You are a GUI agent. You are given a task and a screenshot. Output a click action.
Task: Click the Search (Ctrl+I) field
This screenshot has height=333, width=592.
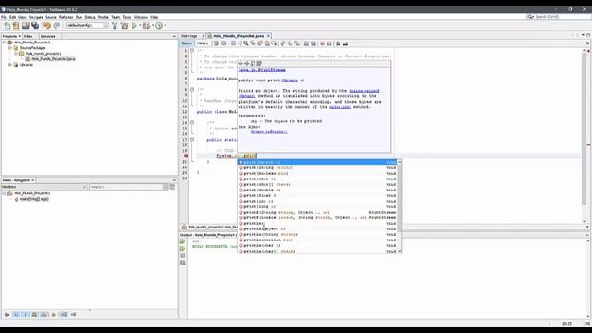coord(559,17)
